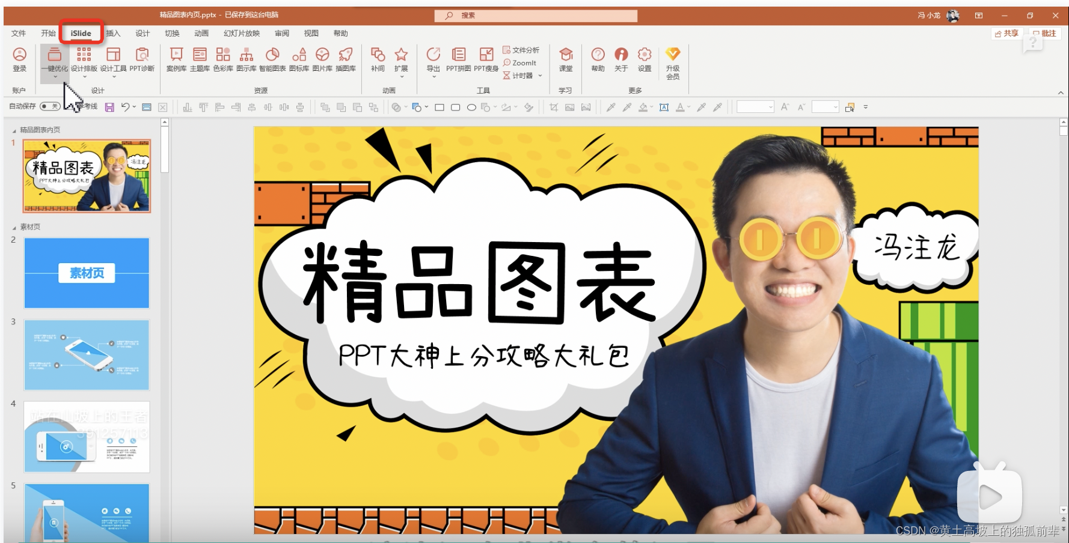Click the increase font size icon
The width and height of the screenshot is (1069, 543).
(785, 107)
